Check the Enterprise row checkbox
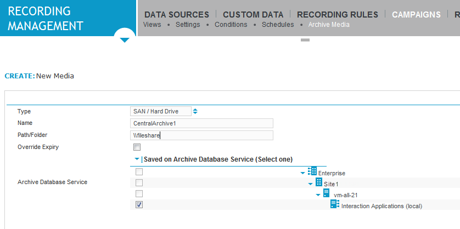Image resolution: width=460 pixels, height=229 pixels. [139, 172]
